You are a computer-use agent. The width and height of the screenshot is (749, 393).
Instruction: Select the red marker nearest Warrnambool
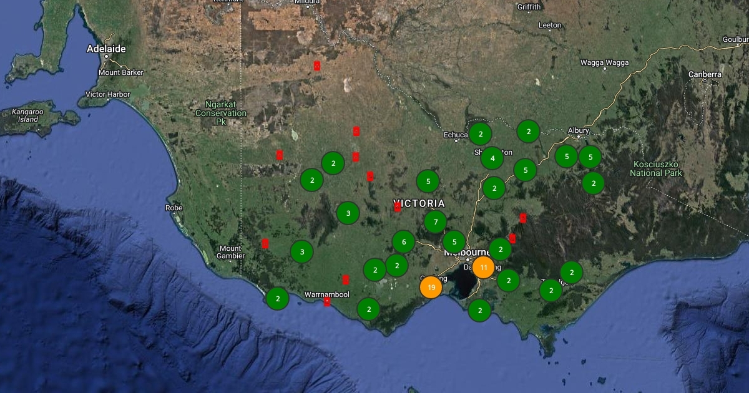click(x=327, y=302)
